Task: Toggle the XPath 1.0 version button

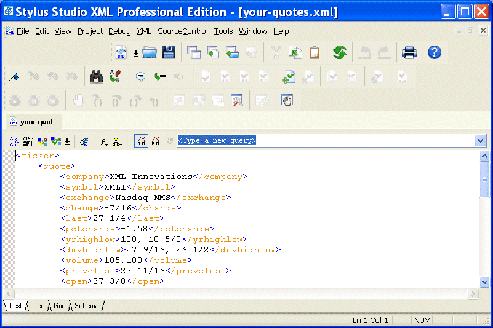Action: [140, 141]
